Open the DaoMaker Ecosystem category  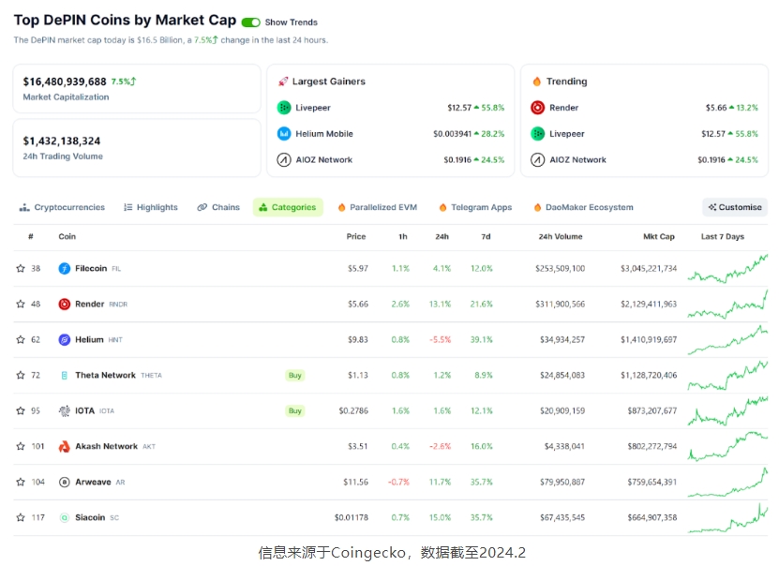[x=584, y=207]
